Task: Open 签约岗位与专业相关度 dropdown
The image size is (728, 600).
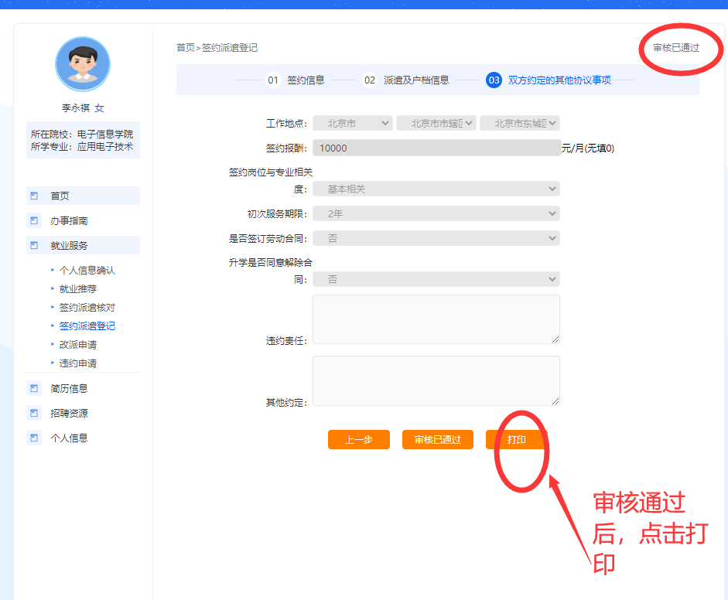Action: [x=436, y=189]
